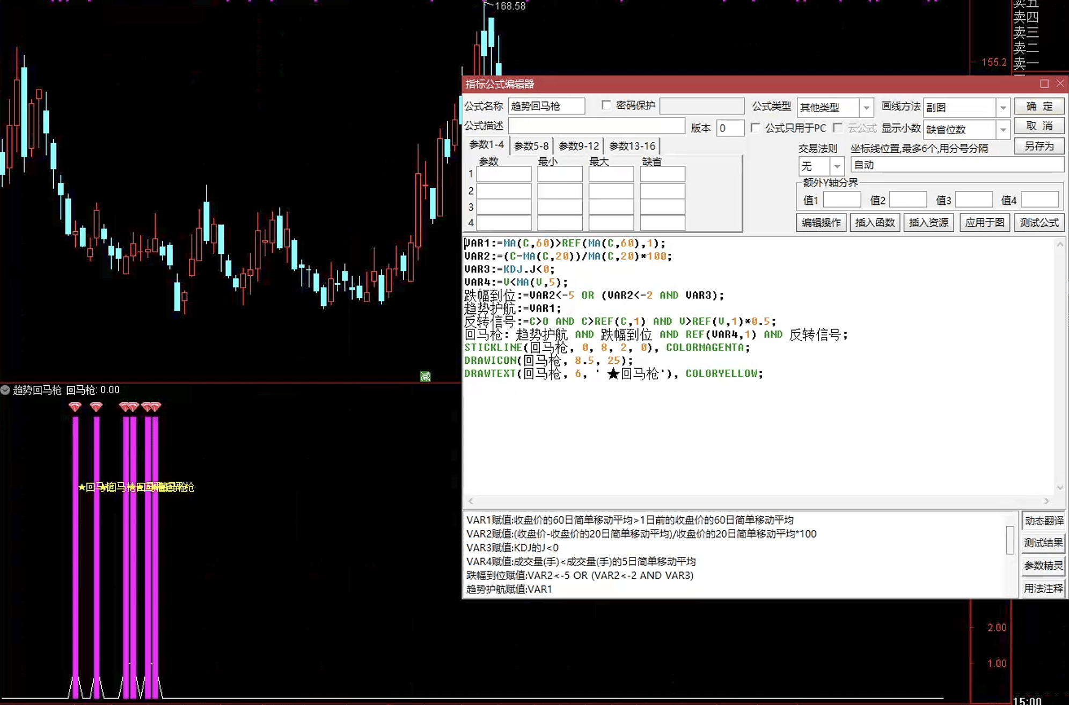Open the 交易法则 trading rule dropdown

point(837,166)
